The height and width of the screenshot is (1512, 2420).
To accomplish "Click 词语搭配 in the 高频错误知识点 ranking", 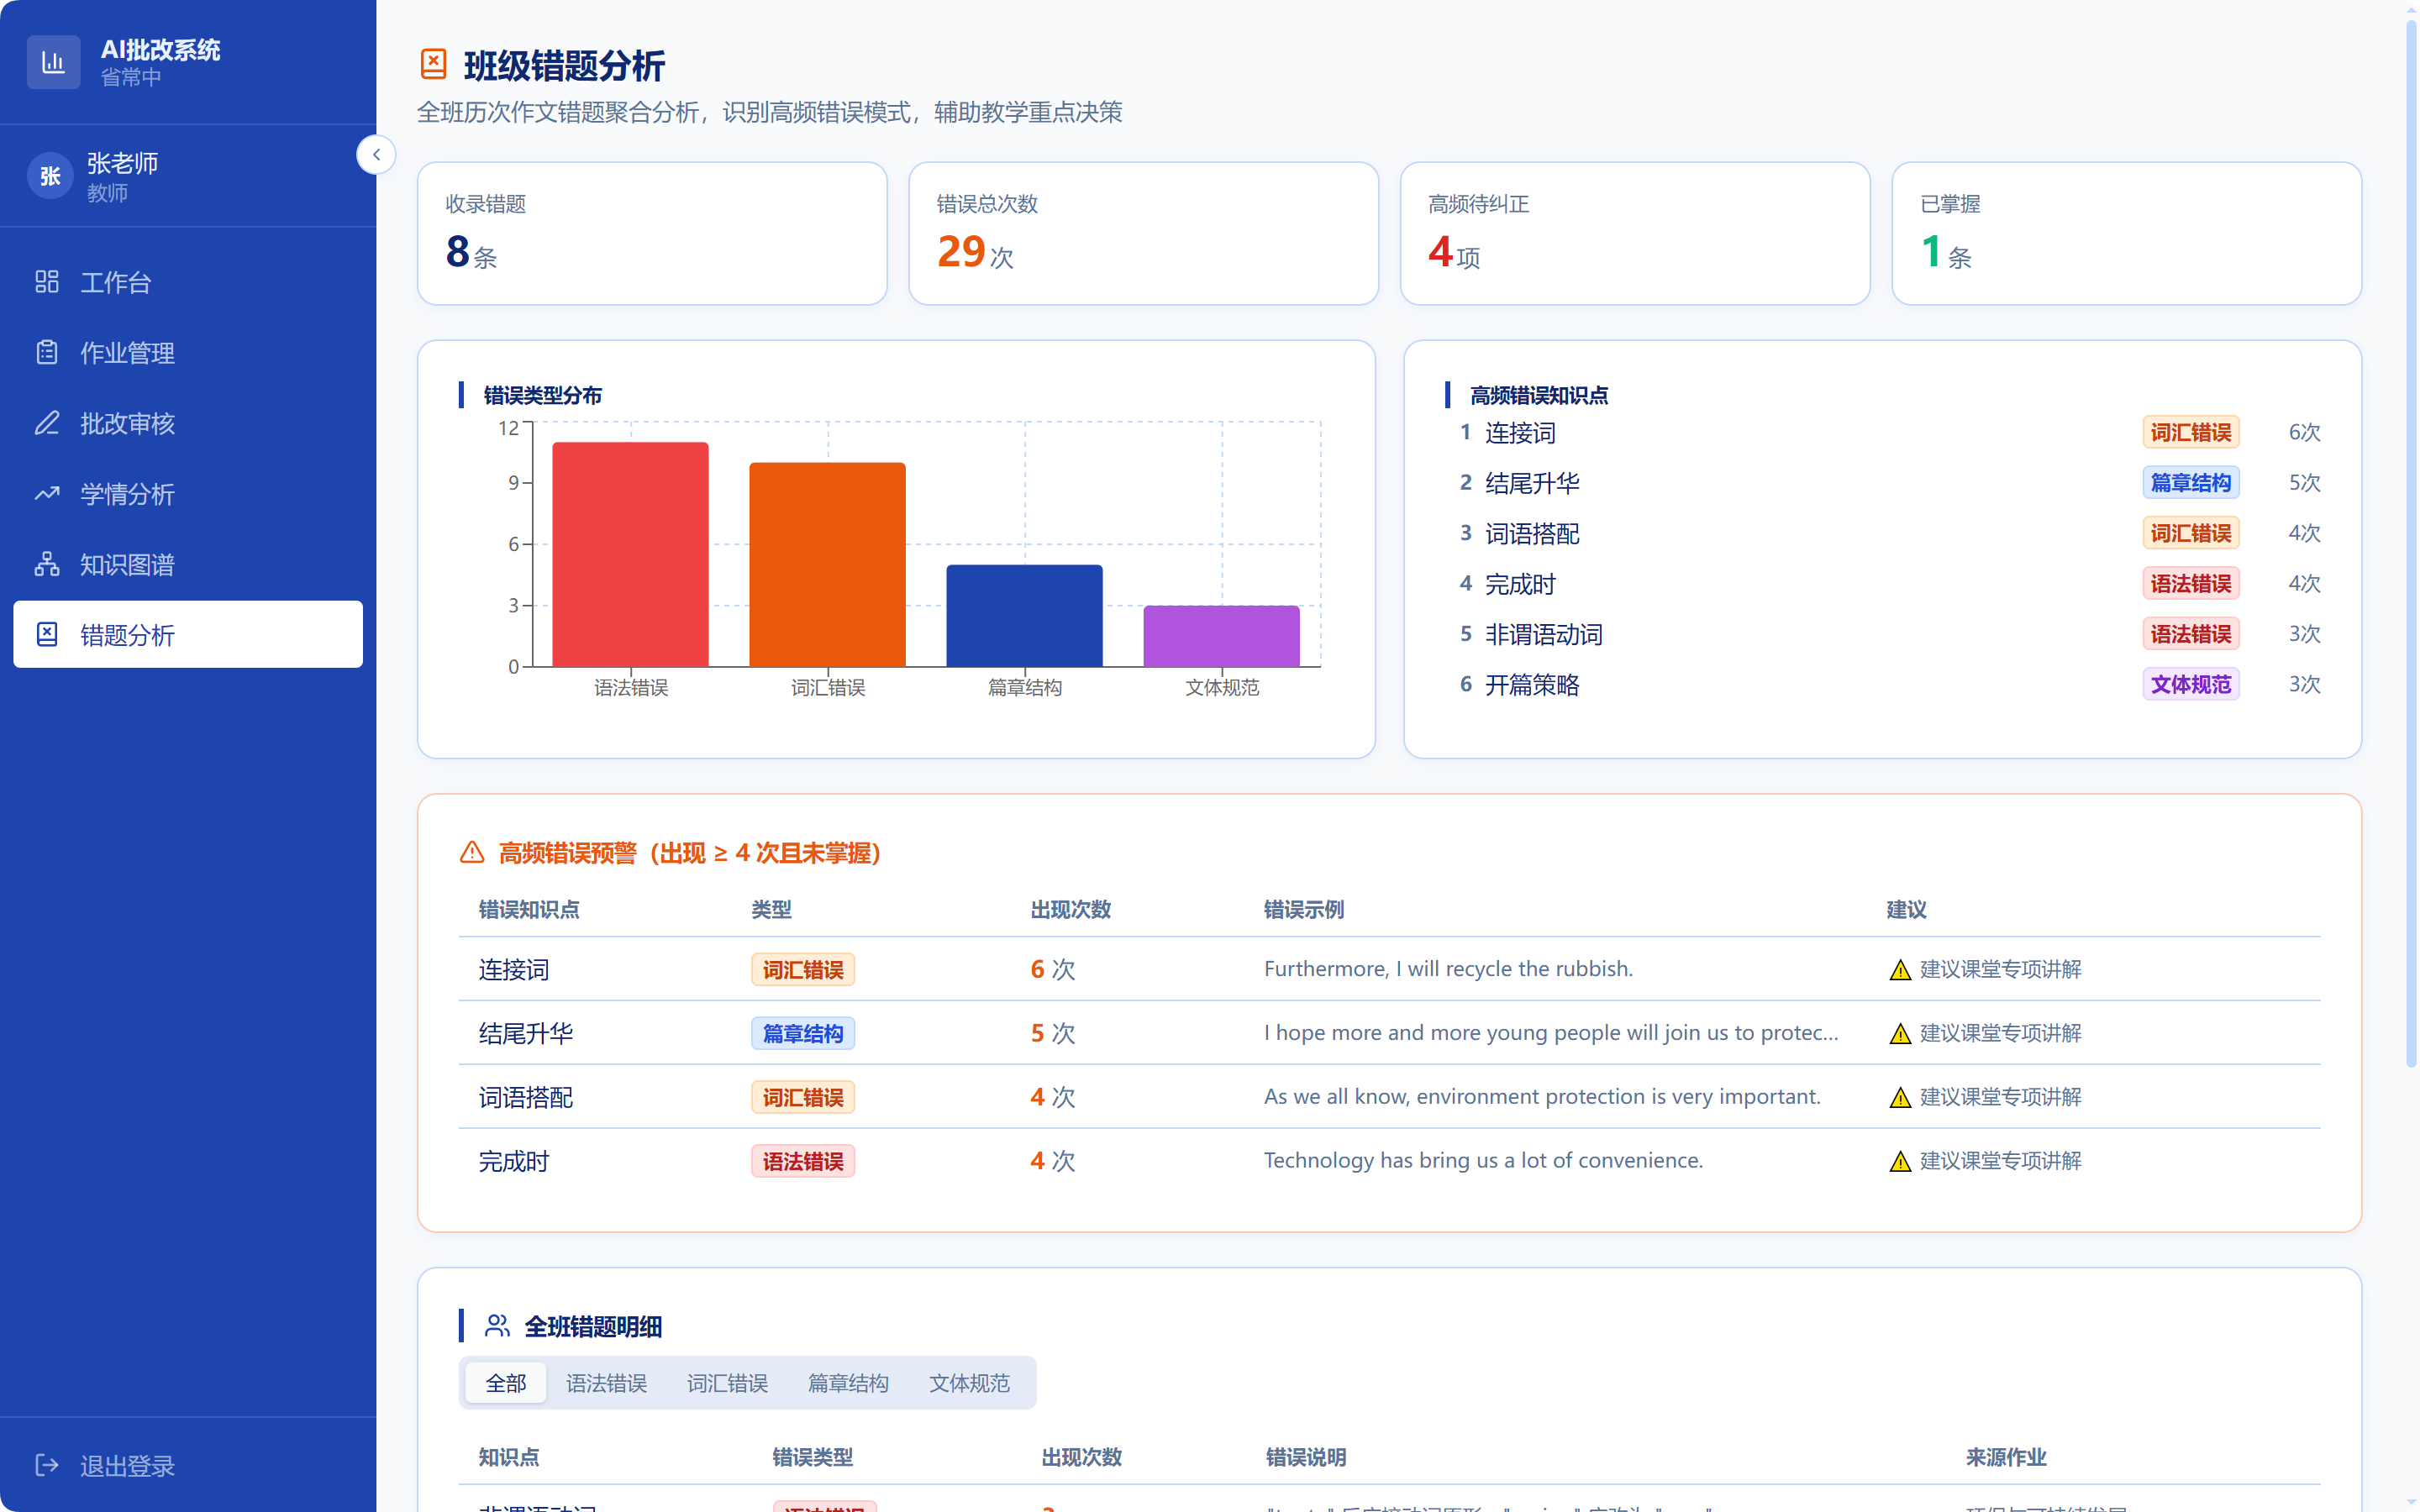I will [x=1532, y=533].
